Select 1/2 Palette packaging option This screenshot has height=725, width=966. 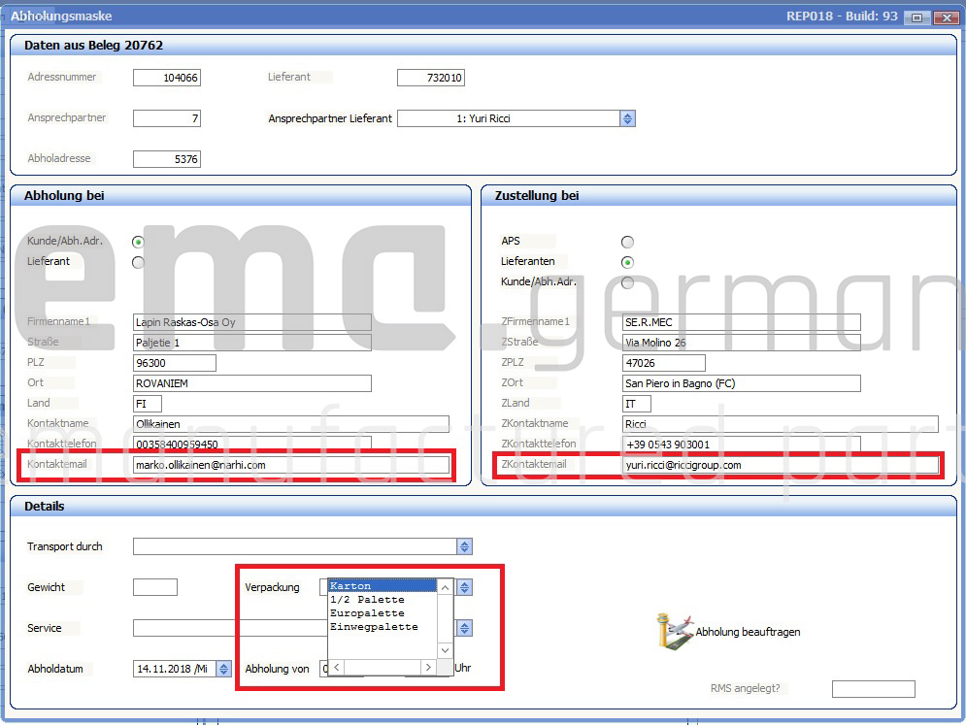[382, 600]
